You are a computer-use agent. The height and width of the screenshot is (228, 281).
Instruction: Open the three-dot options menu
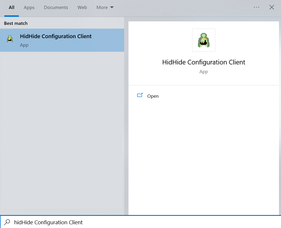[x=256, y=7]
